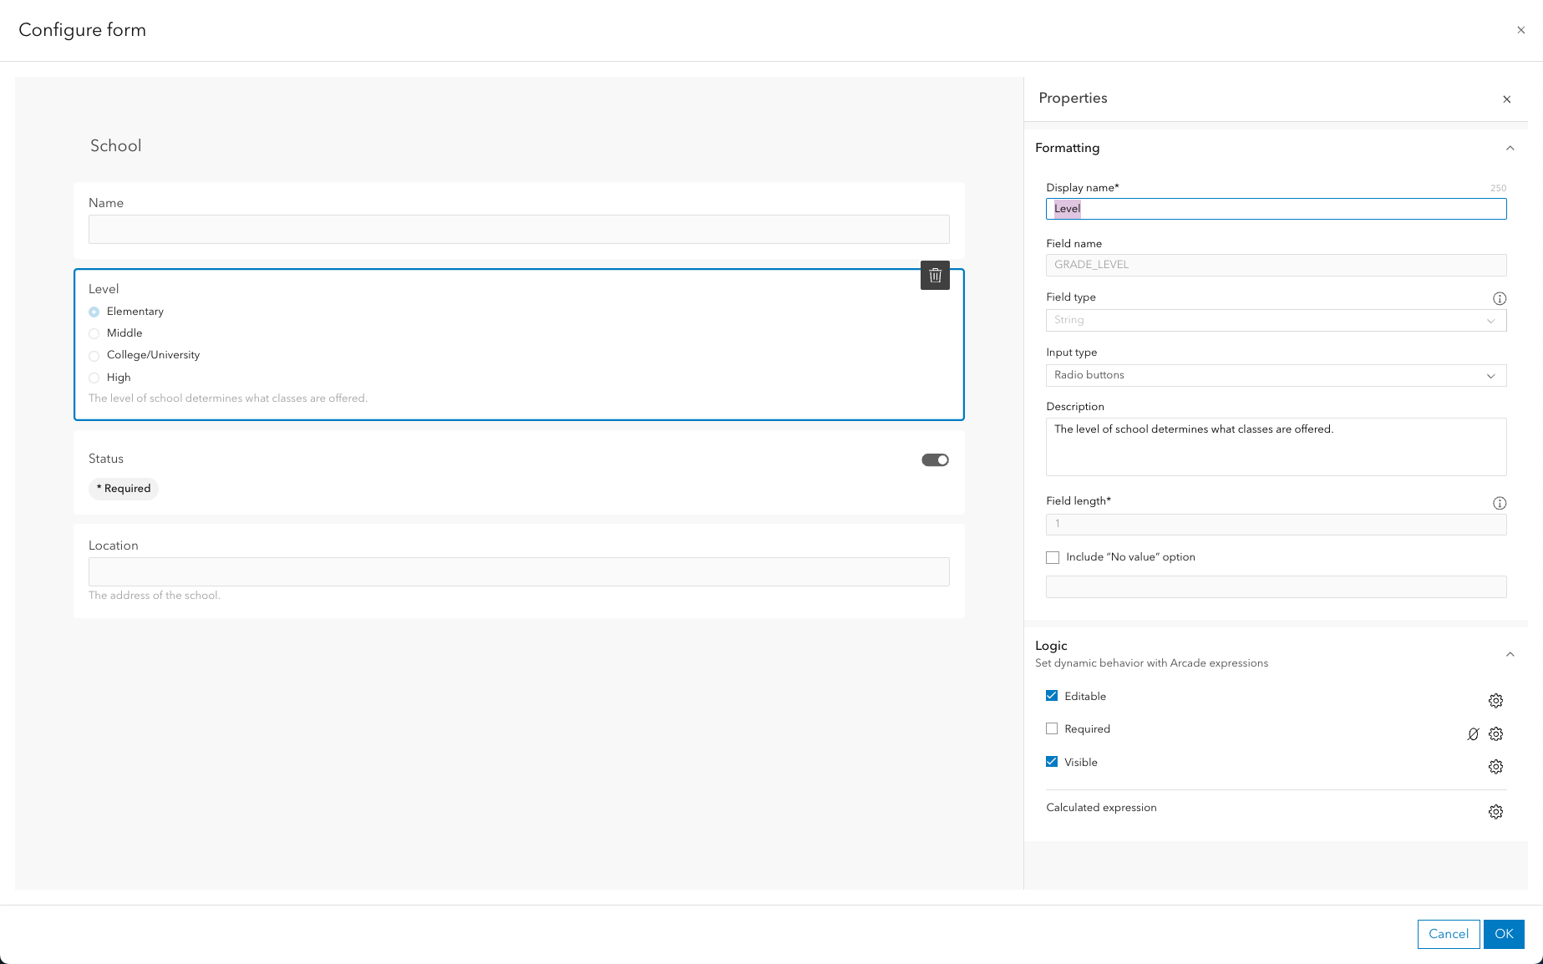Open the Calculated expression editor gear
Image resolution: width=1543 pixels, height=964 pixels.
pos(1495,811)
